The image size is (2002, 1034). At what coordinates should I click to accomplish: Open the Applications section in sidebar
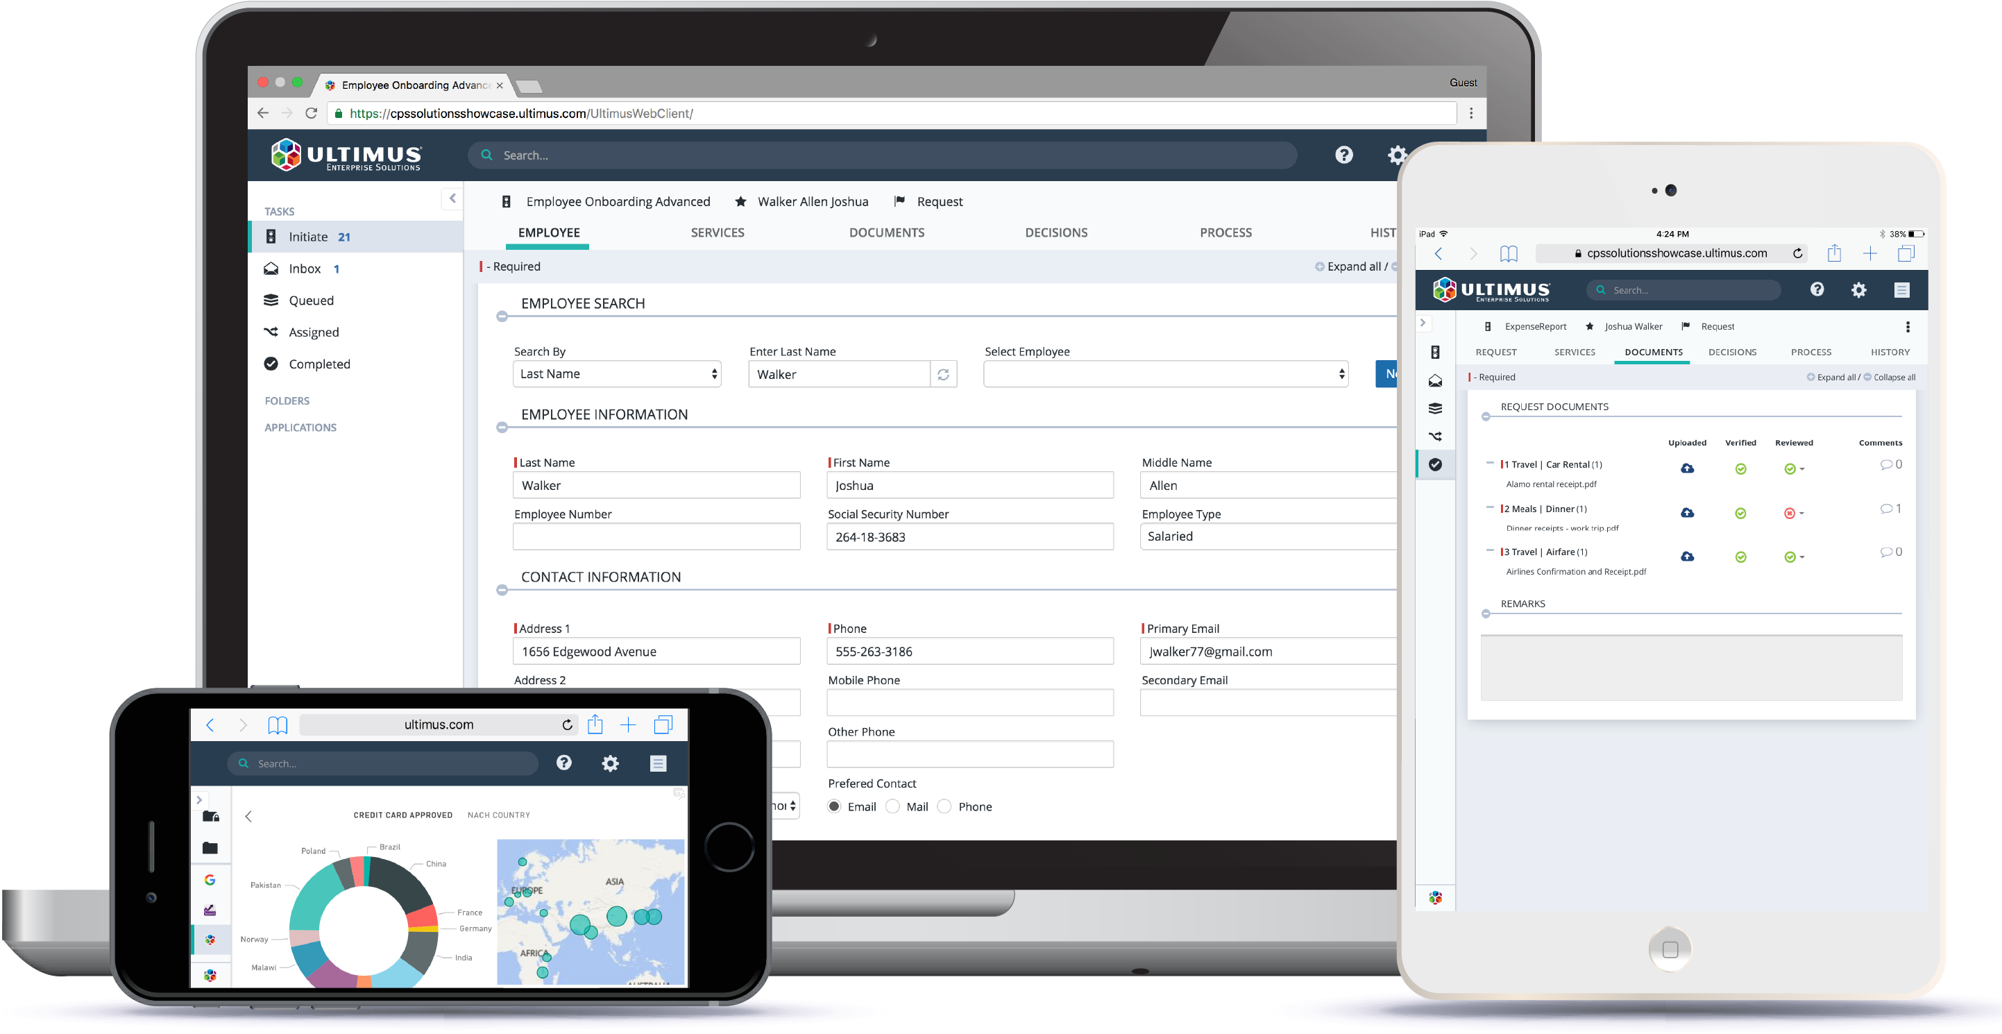coord(300,427)
